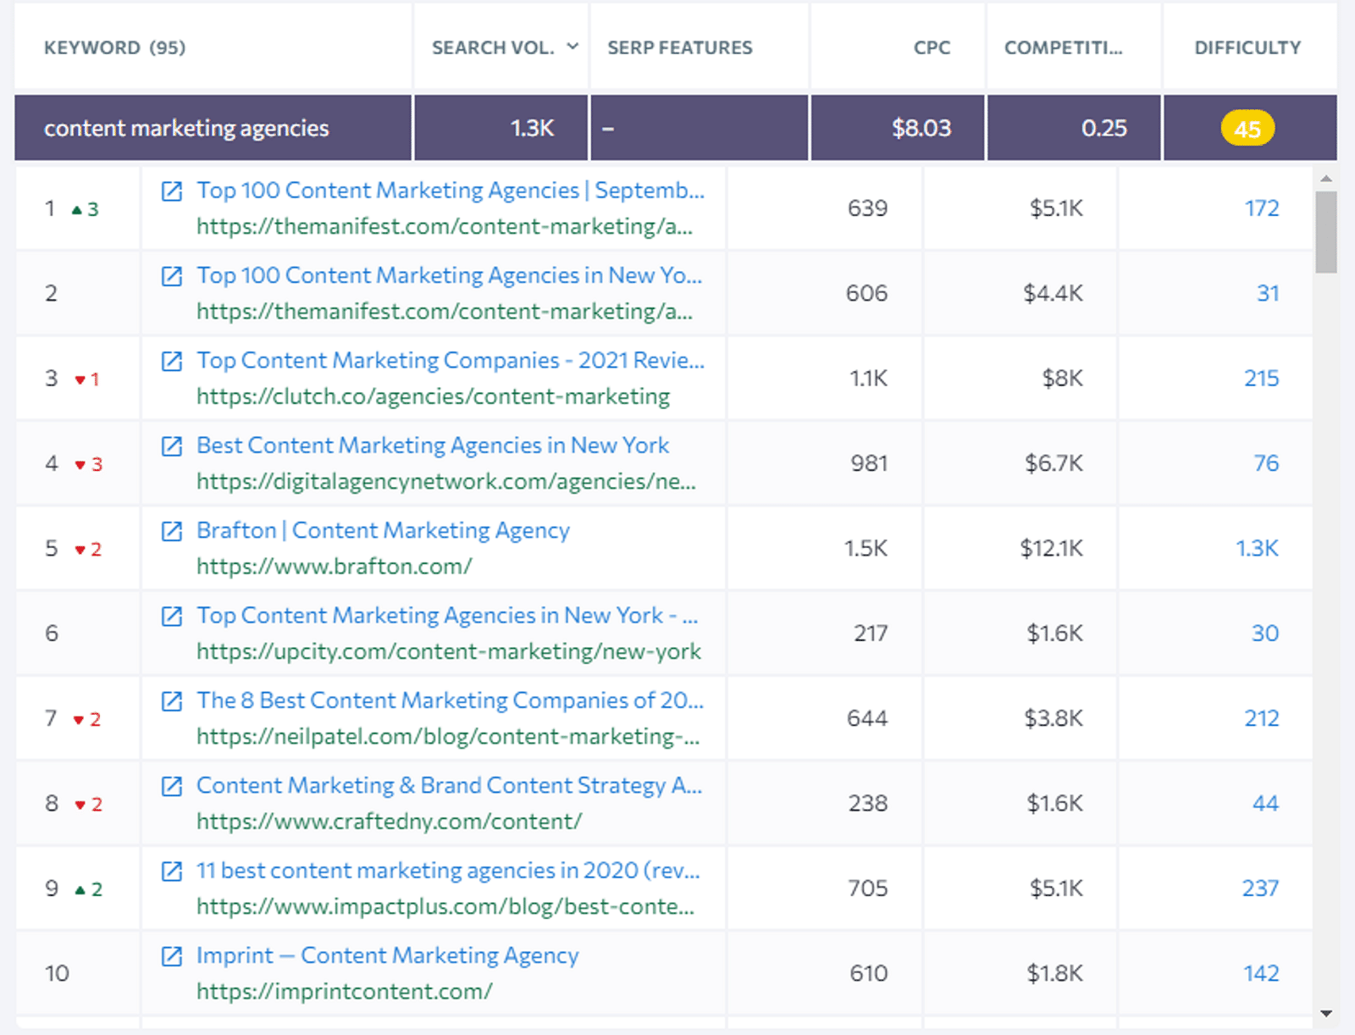The height and width of the screenshot is (1035, 1355).
Task: Open external link icon for Imprint row
Action: pos(172,956)
